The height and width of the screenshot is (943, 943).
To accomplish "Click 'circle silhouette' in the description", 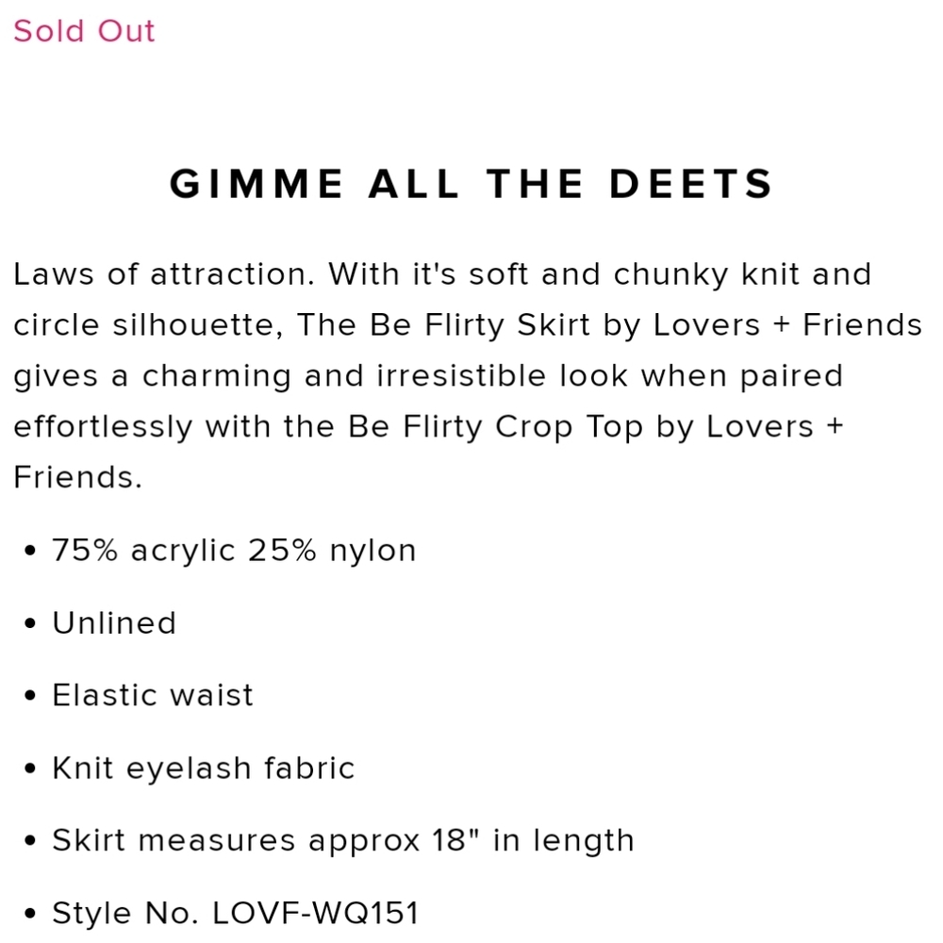I will pyautogui.click(x=148, y=325).
